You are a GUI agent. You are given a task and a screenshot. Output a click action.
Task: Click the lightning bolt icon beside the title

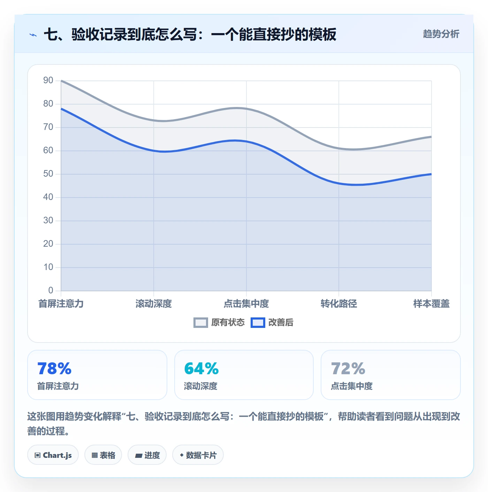33,35
